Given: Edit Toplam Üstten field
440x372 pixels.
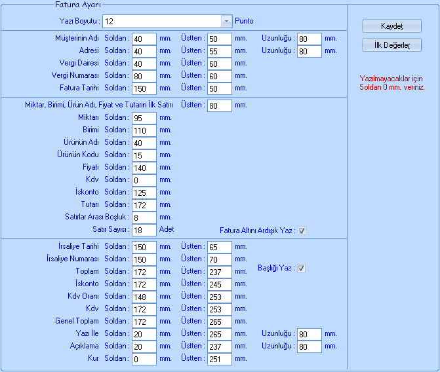Looking at the screenshot, I should point(220,272).
